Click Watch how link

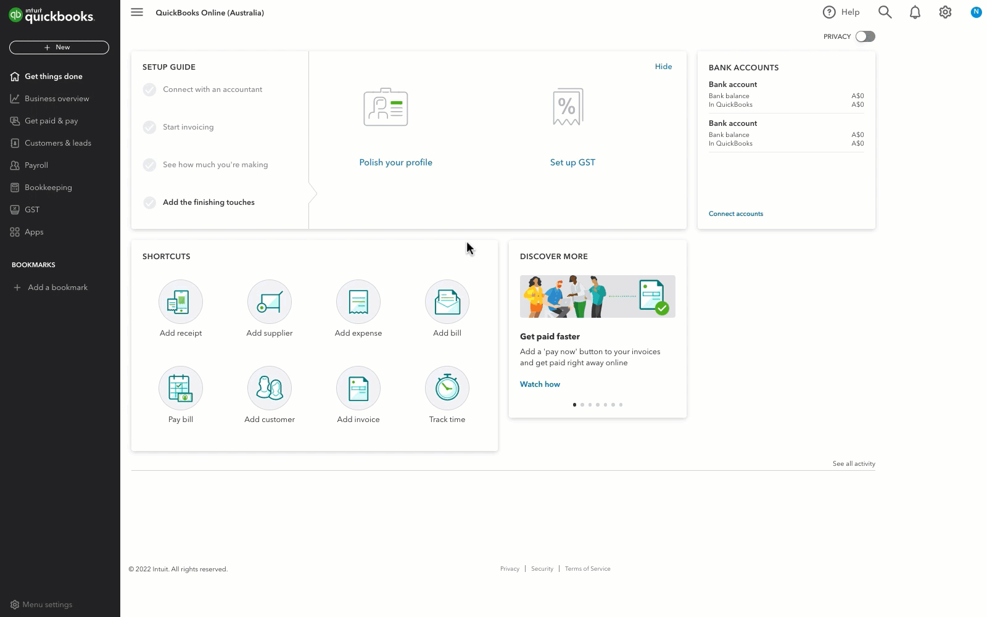point(540,384)
